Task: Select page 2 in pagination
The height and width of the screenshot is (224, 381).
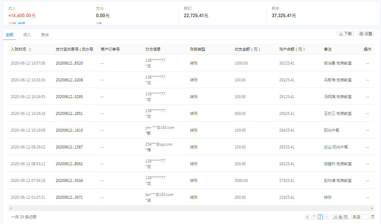Action: point(320,217)
